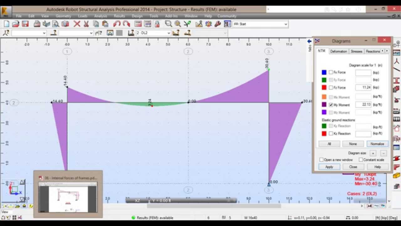401x226 pixels.
Task: Click the Copy icon in the toolbar
Action: tap(96, 24)
